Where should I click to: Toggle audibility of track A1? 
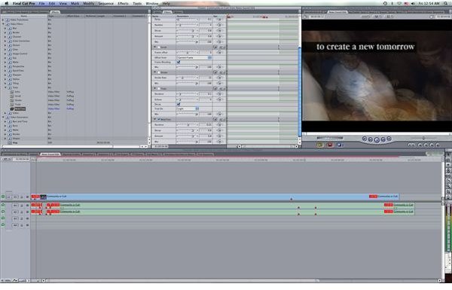3,205
